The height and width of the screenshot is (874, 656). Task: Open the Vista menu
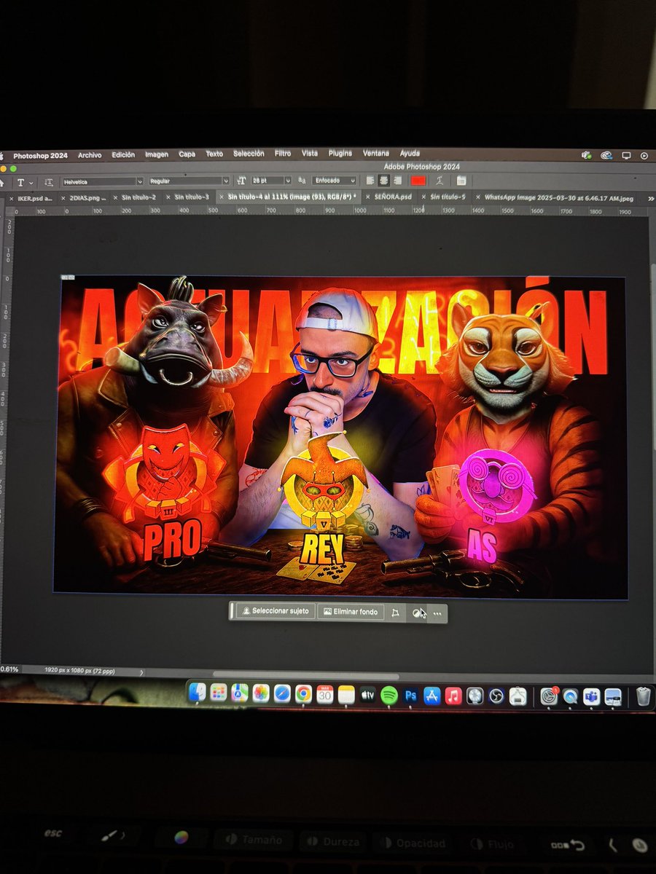310,154
